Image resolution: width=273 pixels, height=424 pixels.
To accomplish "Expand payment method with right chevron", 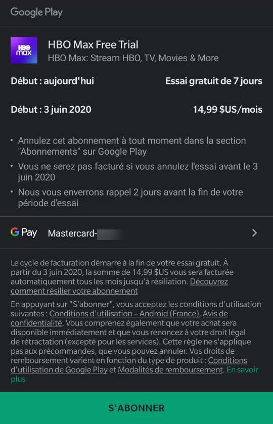I will tap(254, 233).
